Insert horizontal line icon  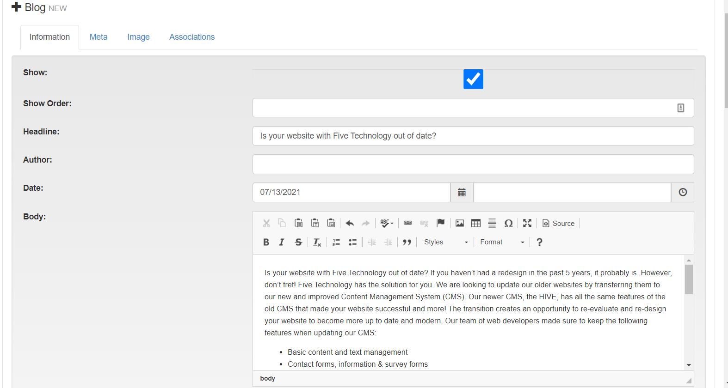[x=492, y=224]
